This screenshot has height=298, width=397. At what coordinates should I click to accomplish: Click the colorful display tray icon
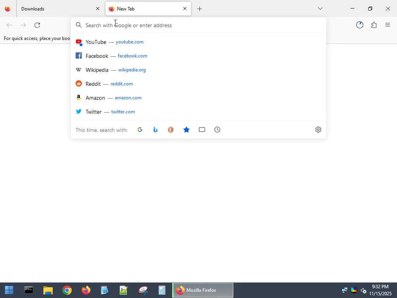(x=354, y=290)
